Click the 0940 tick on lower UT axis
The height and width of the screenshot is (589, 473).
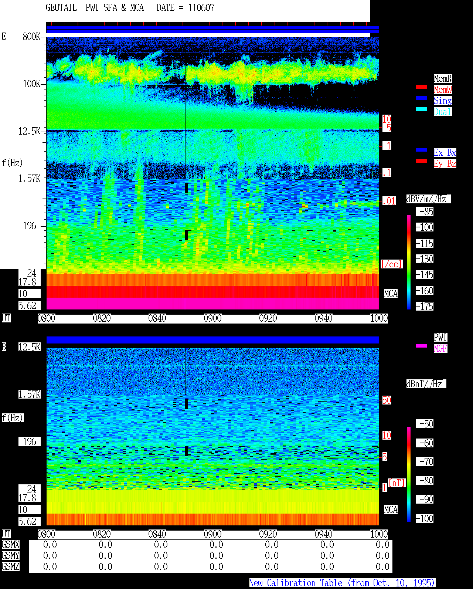tap(323, 534)
